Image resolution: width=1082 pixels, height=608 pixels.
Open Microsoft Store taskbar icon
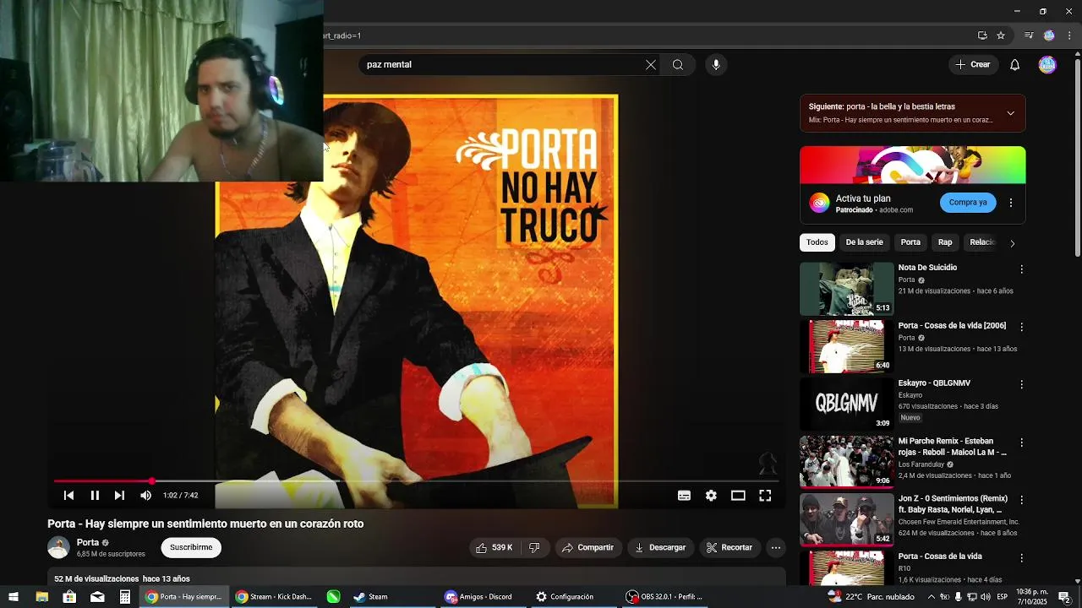tap(69, 596)
